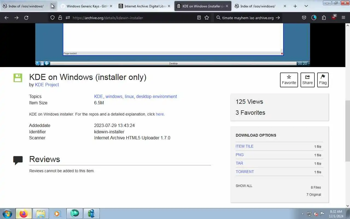Open site permissions icon in address bar
350x219 pixels.
[x=68, y=18]
